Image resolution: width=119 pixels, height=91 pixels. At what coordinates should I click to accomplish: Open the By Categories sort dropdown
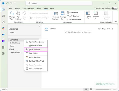point(104,29)
